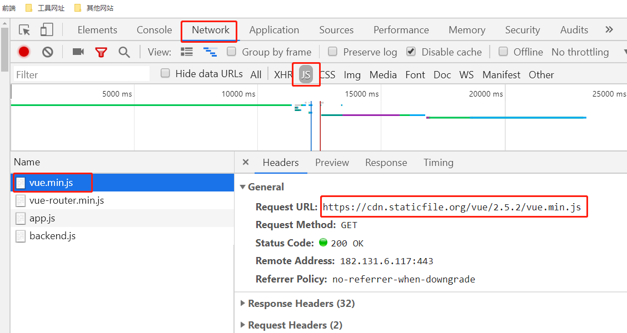Stop recording with the red record button

pos(24,52)
